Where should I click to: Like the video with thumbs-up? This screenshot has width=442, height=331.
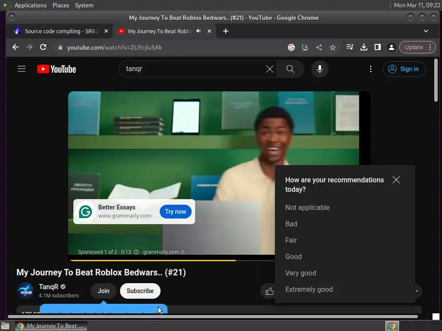point(269,291)
